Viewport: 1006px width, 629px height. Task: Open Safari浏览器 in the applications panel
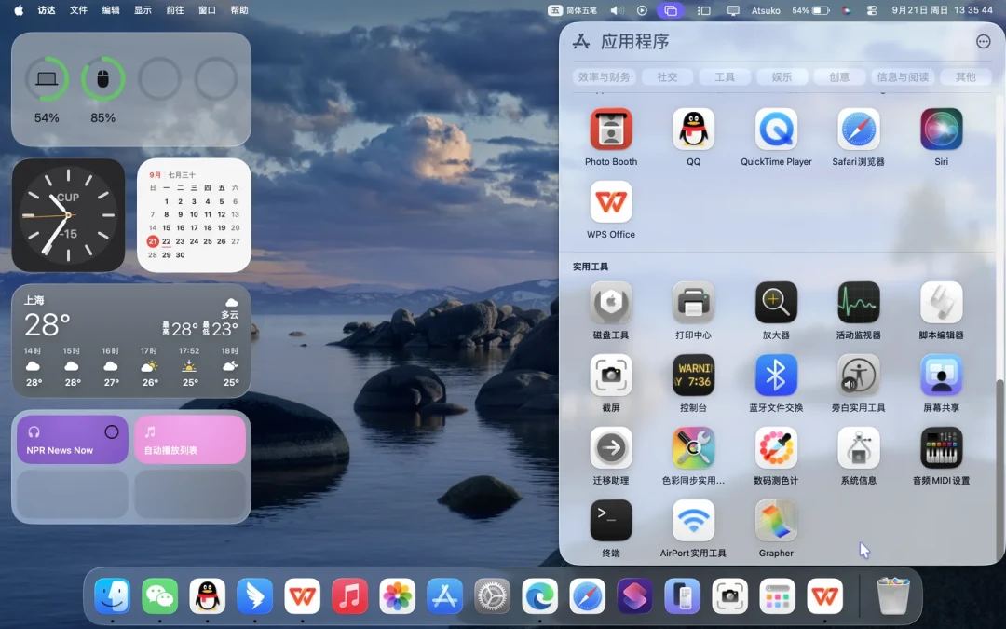click(859, 130)
